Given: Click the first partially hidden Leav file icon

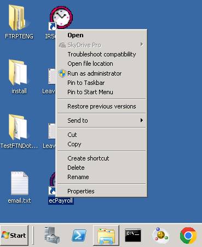Looking at the screenshot, I should pos(52,76).
